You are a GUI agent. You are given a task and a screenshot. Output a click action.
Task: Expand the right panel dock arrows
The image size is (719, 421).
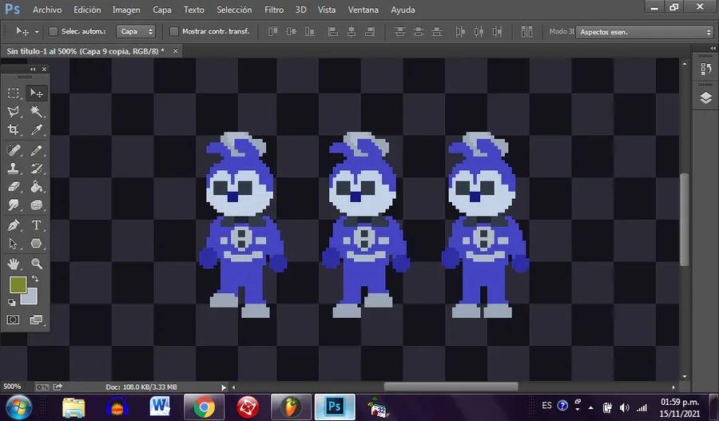pos(713,48)
